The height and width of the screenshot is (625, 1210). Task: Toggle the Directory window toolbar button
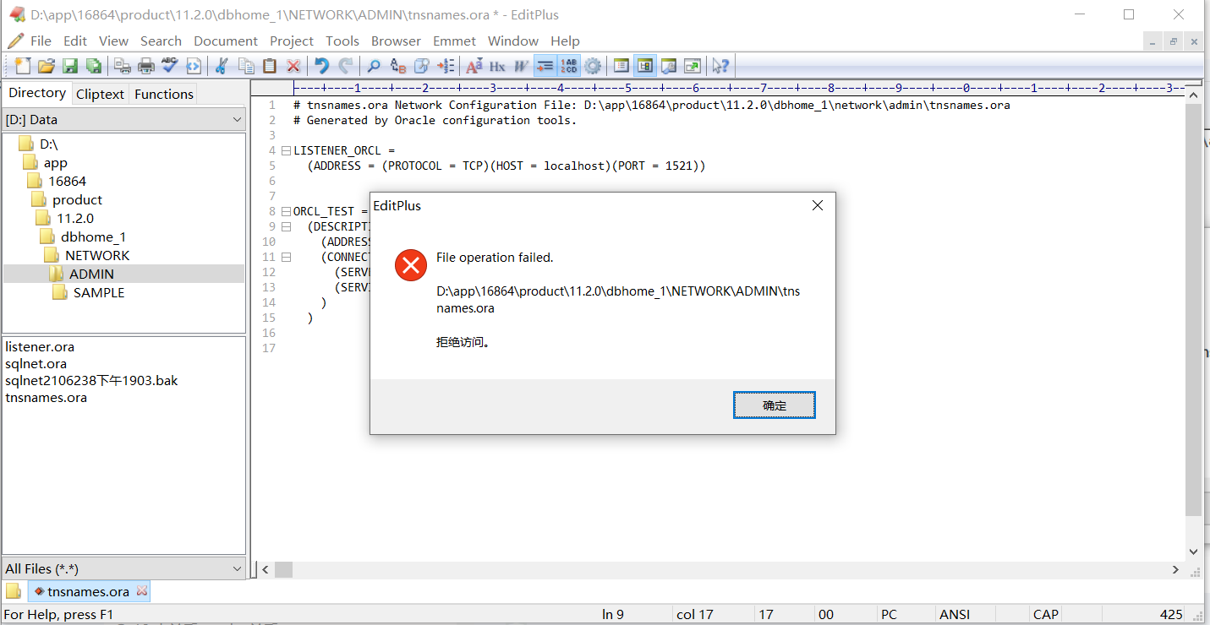[x=645, y=65]
